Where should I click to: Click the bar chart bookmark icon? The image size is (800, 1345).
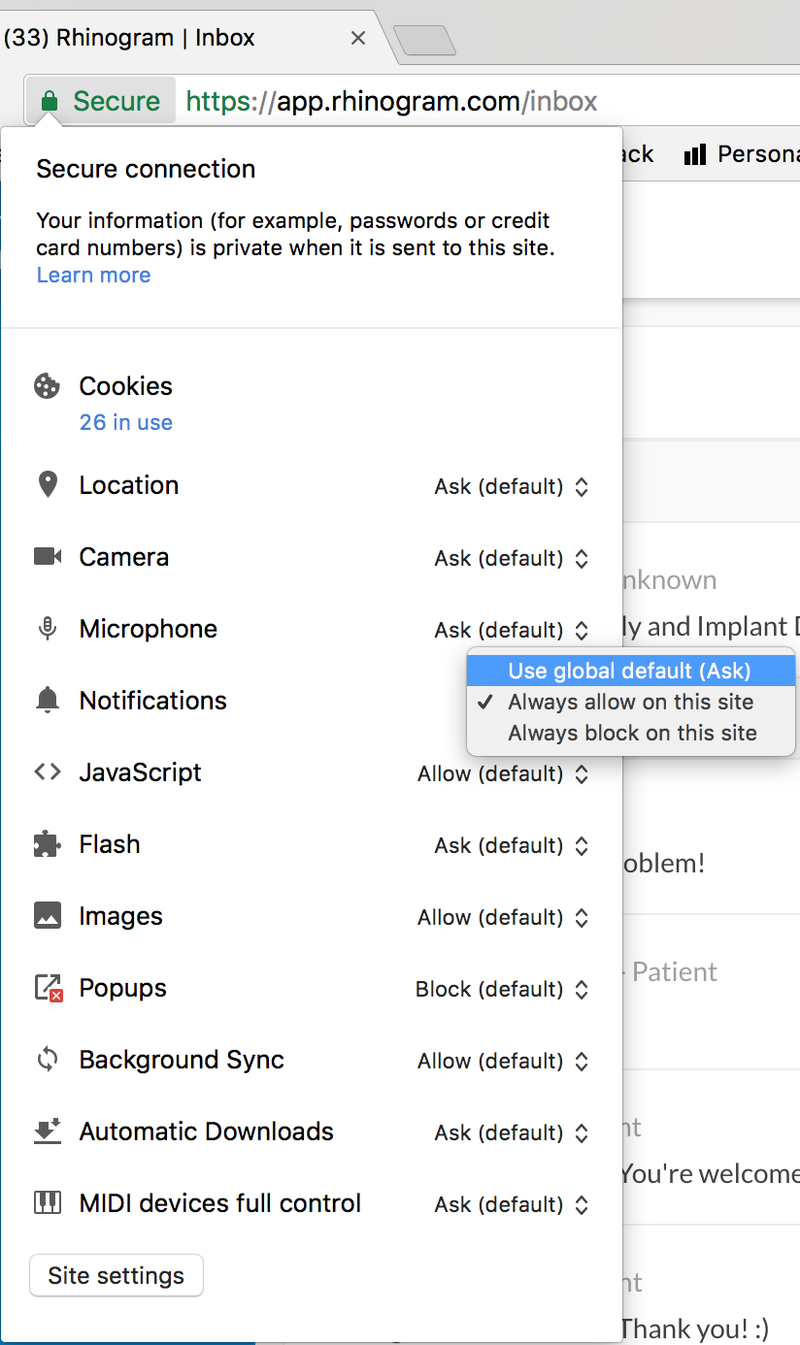pyautogui.click(x=694, y=154)
